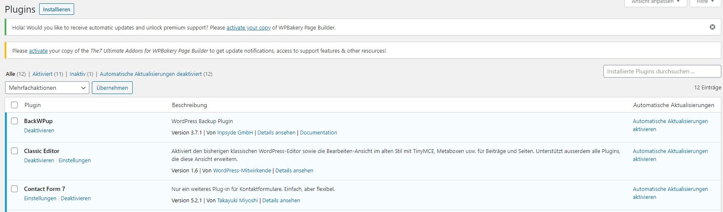Click the Contact Form 7 plugin name
The height and width of the screenshot is (212, 723).
[45, 189]
